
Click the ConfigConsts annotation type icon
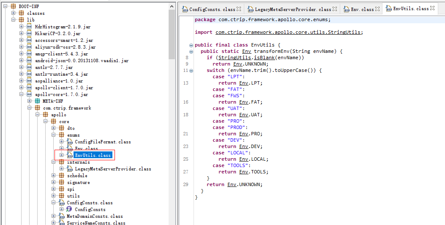pyautogui.click(x=69, y=209)
